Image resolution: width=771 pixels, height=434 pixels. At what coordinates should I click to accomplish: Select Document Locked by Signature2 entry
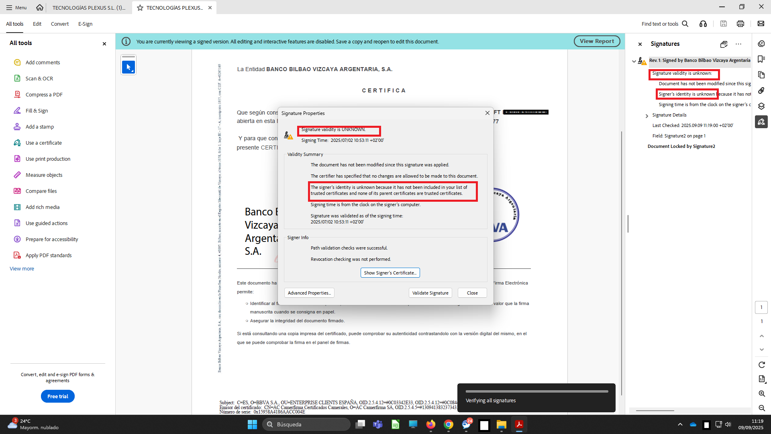[681, 146]
